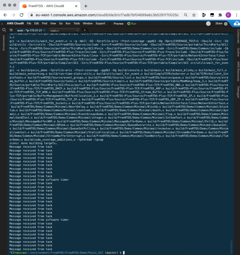Click '-lpthread -lpcap' linker flags text
This screenshot has height=255, width=240.
(x=90, y=140)
